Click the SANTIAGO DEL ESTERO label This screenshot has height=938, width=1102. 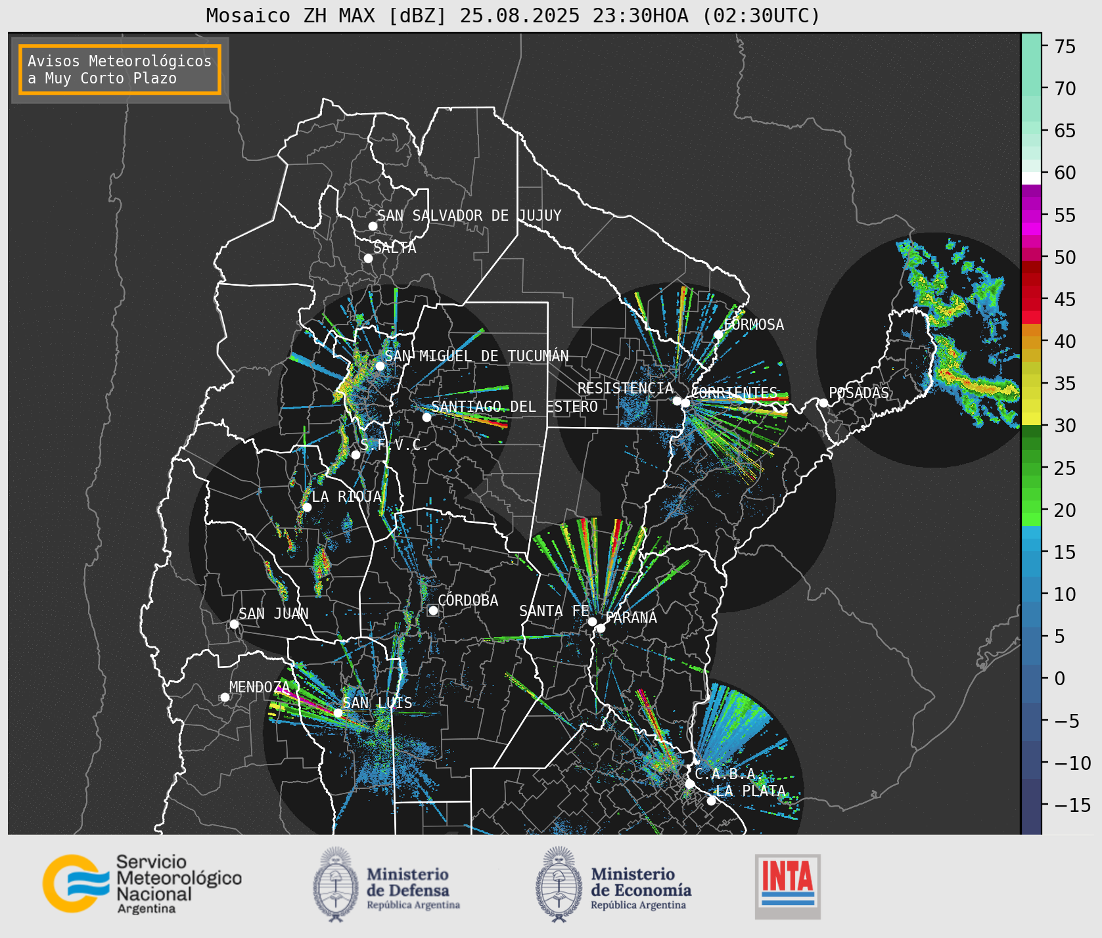[515, 407]
